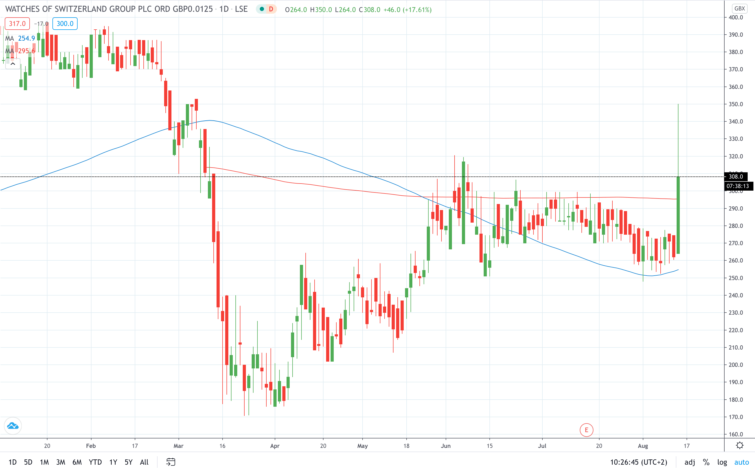Select the 6M time range
The image size is (755, 472).
77,462
